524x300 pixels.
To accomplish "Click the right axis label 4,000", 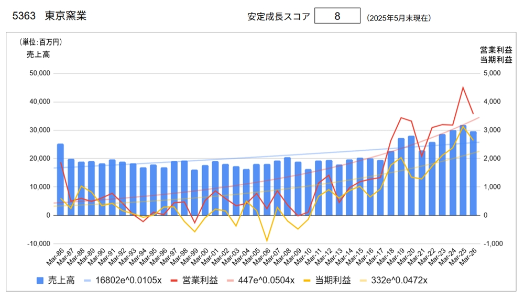I will pos(492,102).
